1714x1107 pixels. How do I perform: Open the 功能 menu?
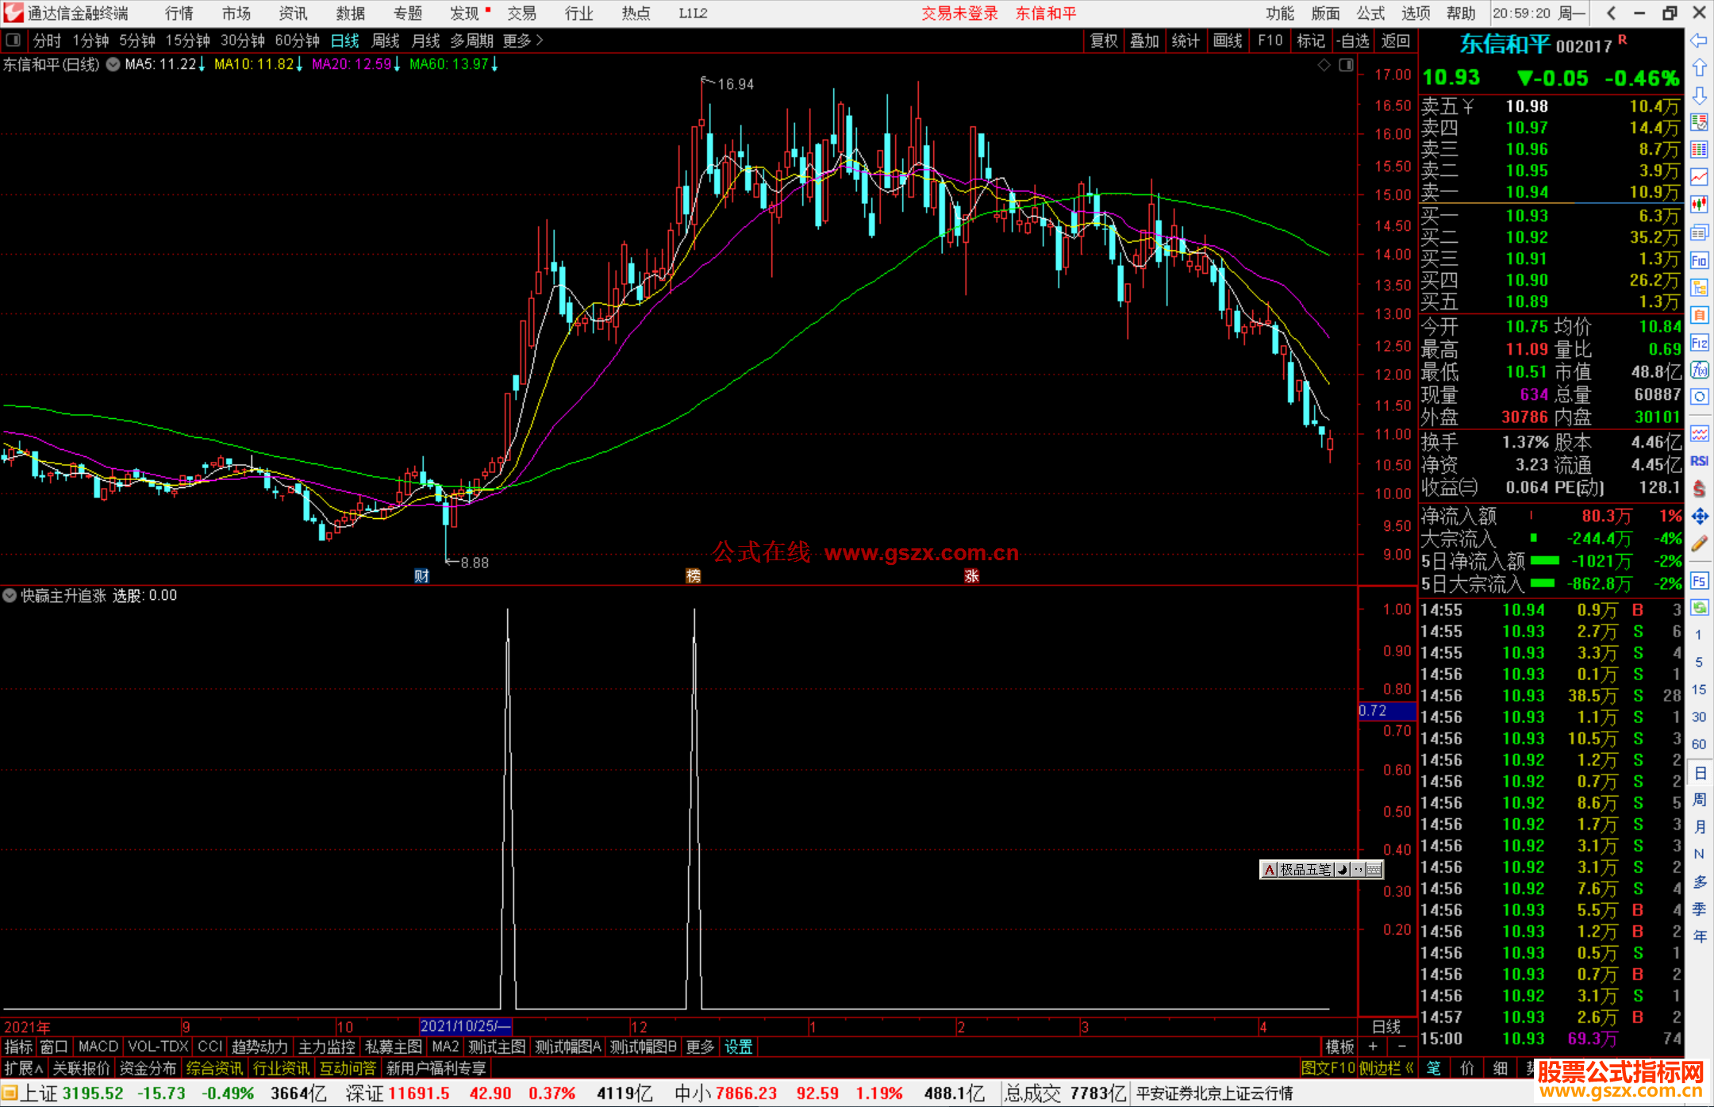[x=1279, y=13]
